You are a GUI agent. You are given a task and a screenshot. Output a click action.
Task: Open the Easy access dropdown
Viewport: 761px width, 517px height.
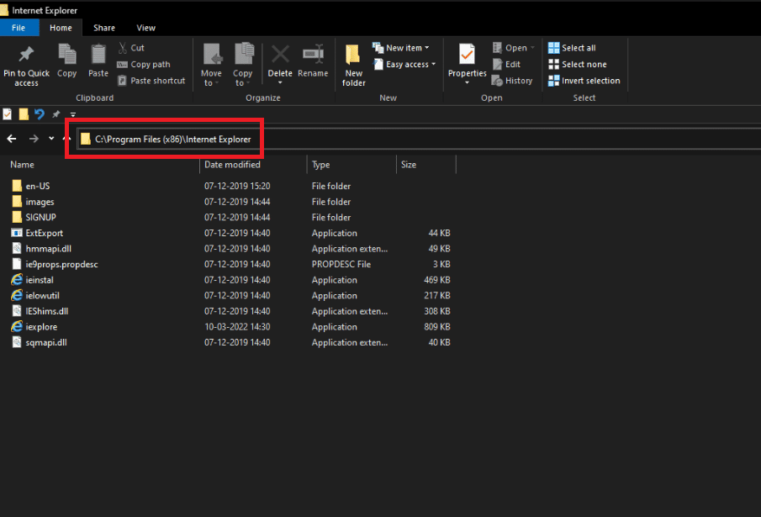point(410,65)
